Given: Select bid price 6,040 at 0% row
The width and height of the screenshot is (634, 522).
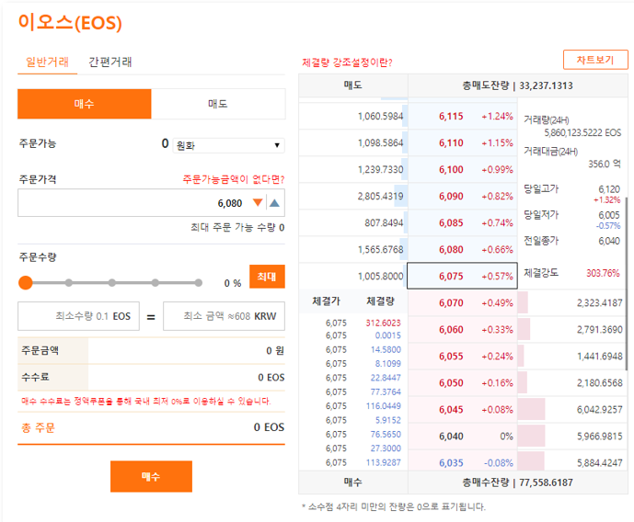Looking at the screenshot, I should [x=463, y=436].
